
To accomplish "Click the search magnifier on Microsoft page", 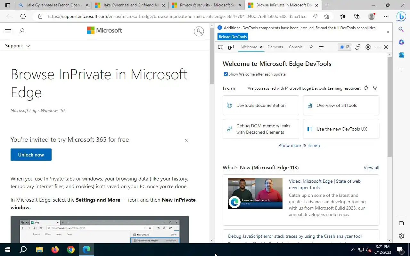I will pos(21,31).
